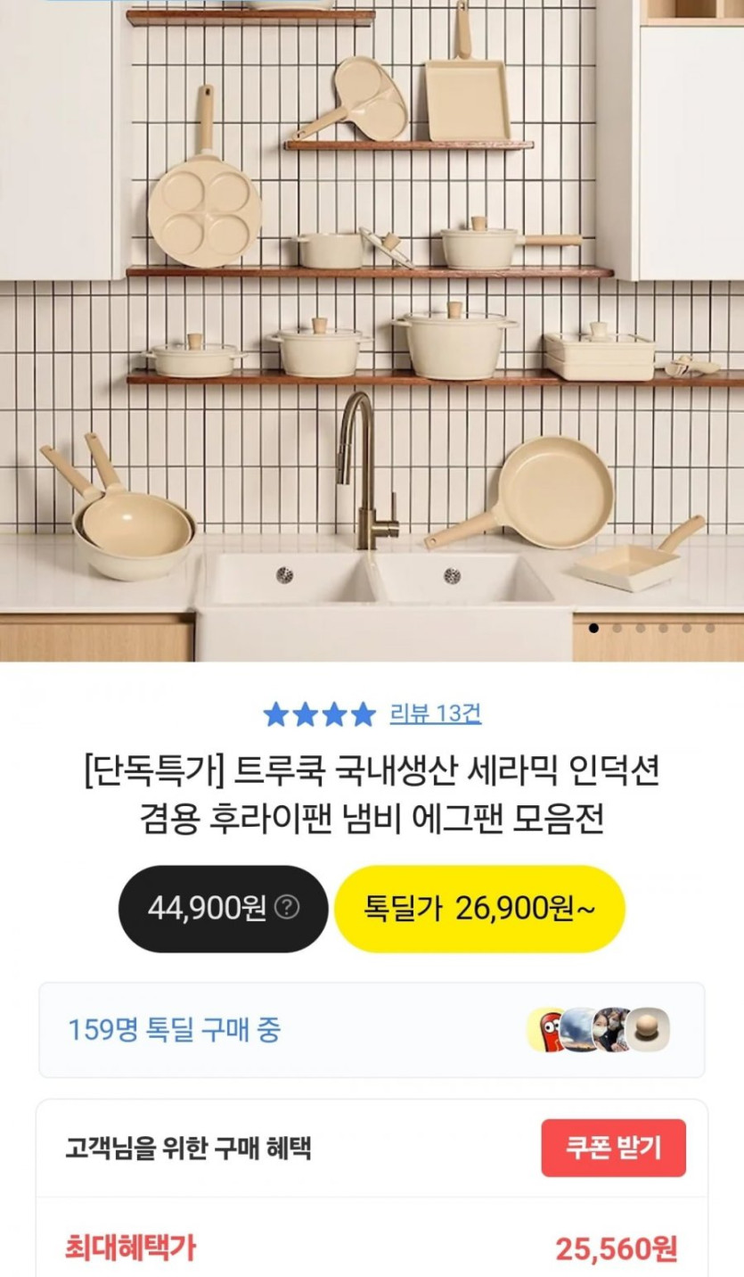Jump to the last carousel image dot

(710, 628)
